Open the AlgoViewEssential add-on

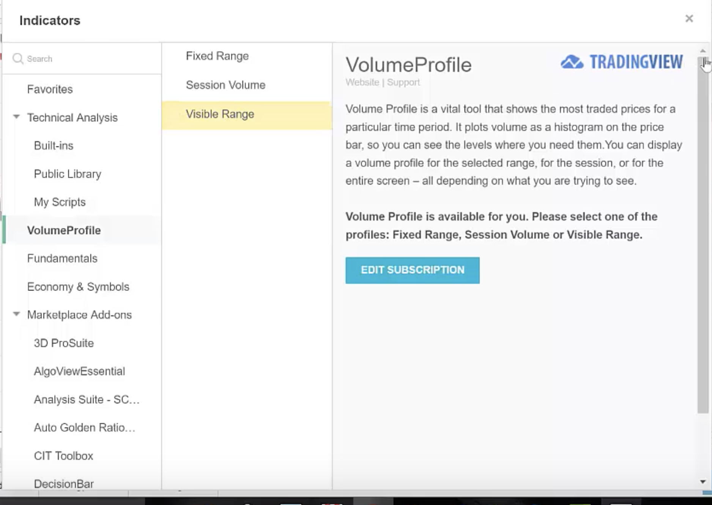pos(79,371)
